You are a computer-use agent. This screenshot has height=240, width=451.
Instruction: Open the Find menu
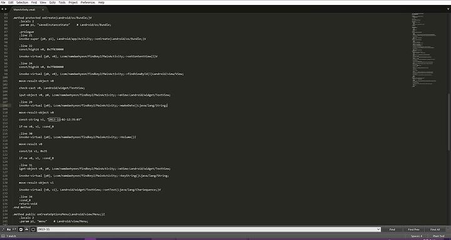[34, 2]
